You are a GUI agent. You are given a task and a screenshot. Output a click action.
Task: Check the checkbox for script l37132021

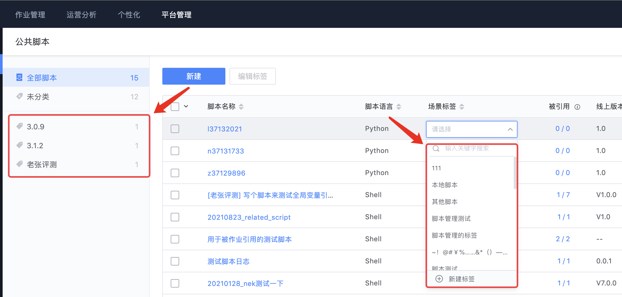tap(175, 129)
